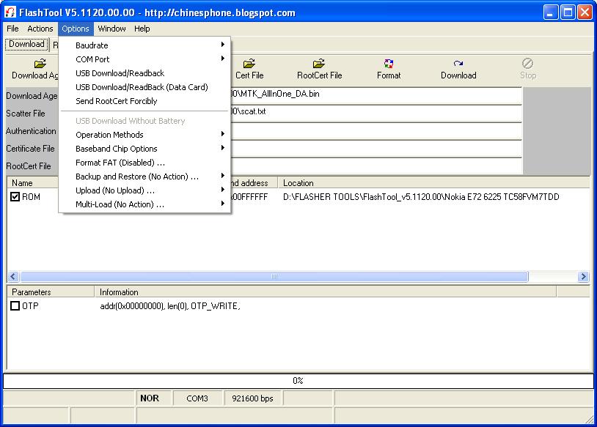Image resolution: width=597 pixels, height=427 pixels.
Task: Click the right arrow of horizontal scrollbar
Action: coord(583,276)
